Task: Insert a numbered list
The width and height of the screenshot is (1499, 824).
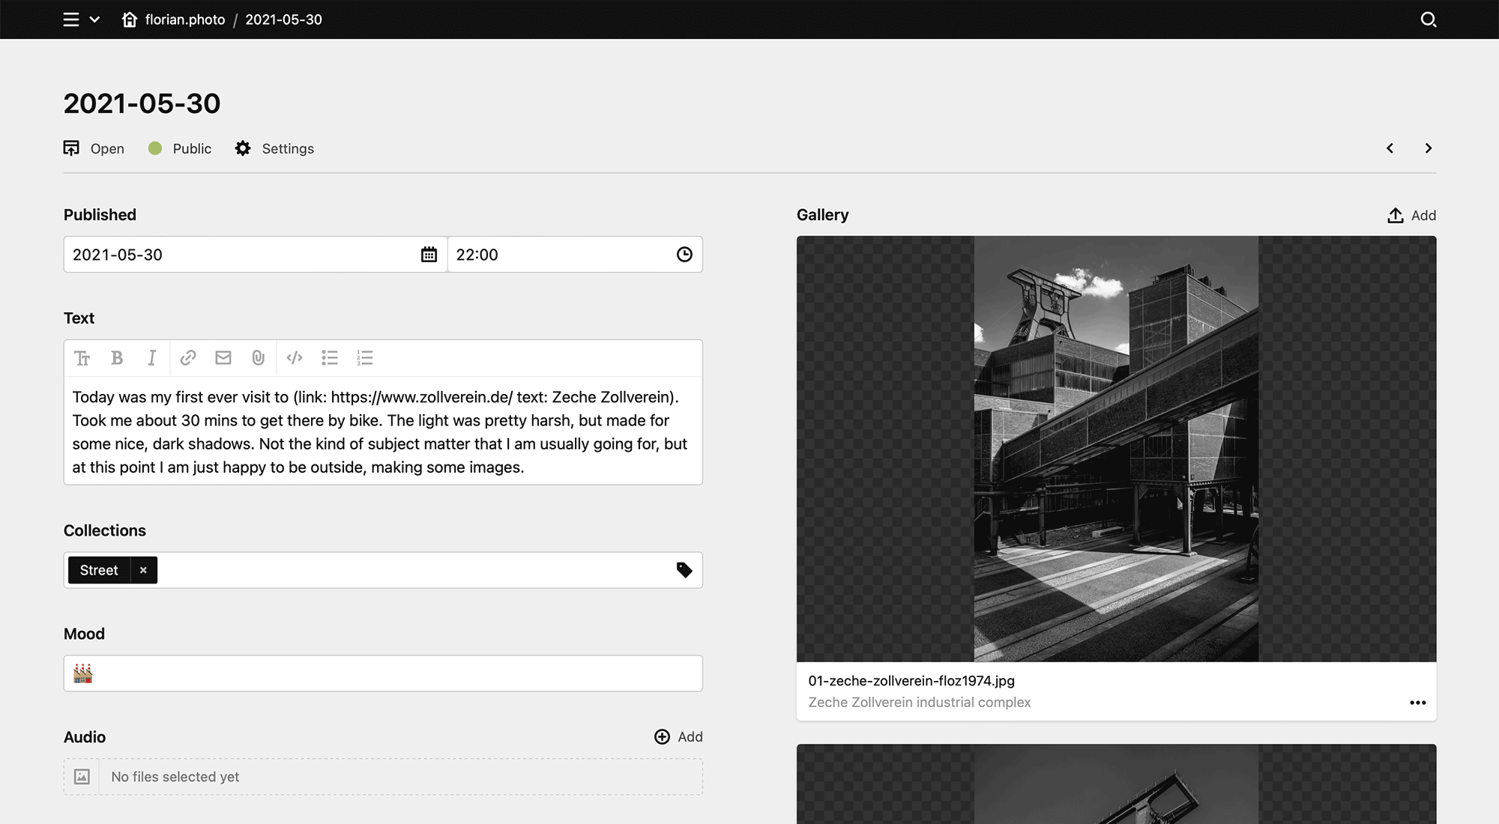Action: click(x=365, y=358)
